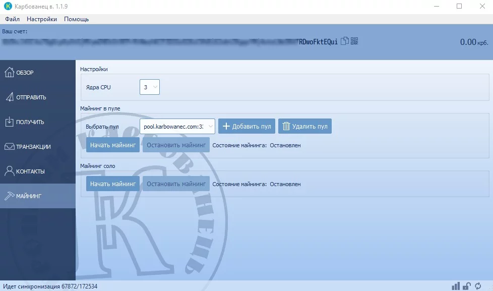
Task: Click the Майнинг соло section heading
Action: [97, 166]
